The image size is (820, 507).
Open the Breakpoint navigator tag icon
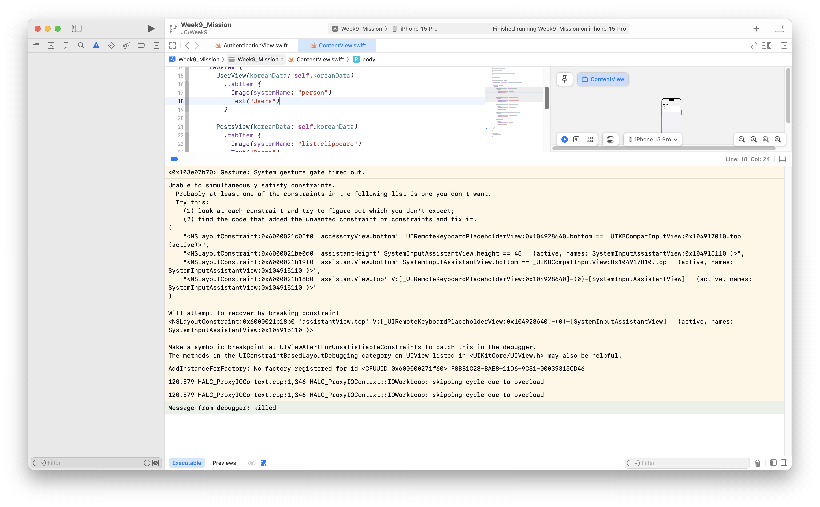pyautogui.click(x=141, y=45)
